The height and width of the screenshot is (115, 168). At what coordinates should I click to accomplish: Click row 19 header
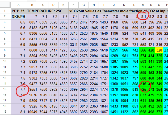tap(5, 112)
